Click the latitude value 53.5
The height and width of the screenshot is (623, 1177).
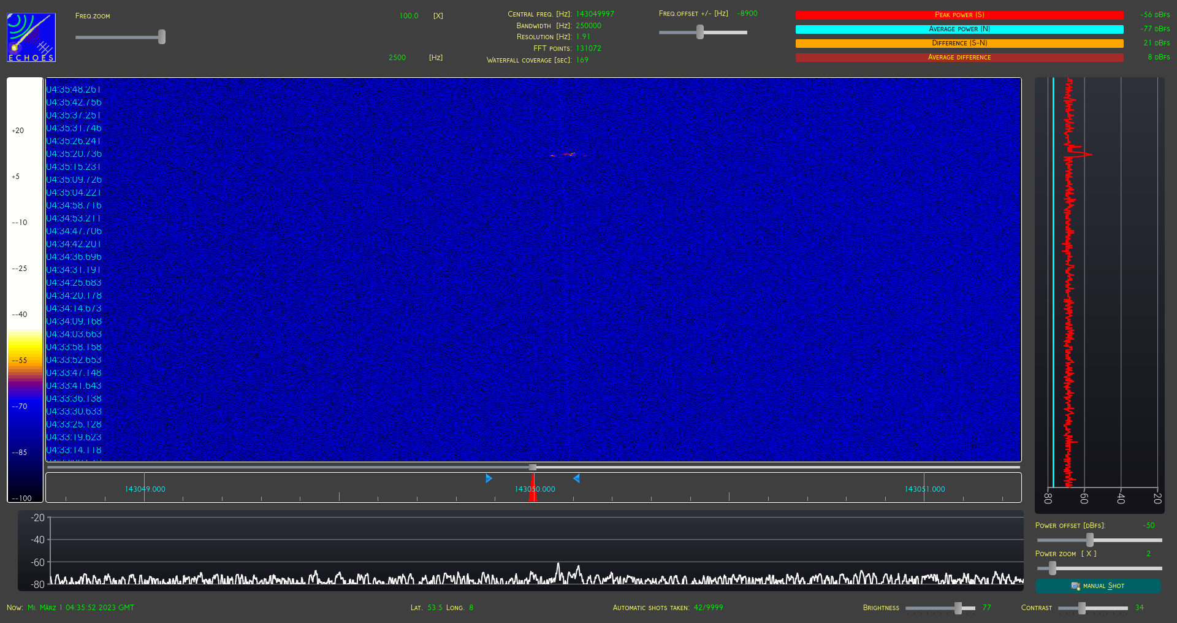click(435, 608)
